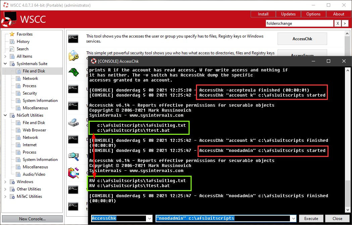Image resolution: width=352 pixels, height=225 pixels.
Task: Click the Execute button
Action: [311, 219]
